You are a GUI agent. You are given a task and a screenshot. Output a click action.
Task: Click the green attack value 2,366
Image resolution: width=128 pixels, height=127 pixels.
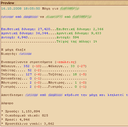coord(98,29)
